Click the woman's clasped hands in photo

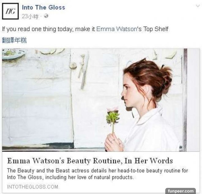[114, 143]
